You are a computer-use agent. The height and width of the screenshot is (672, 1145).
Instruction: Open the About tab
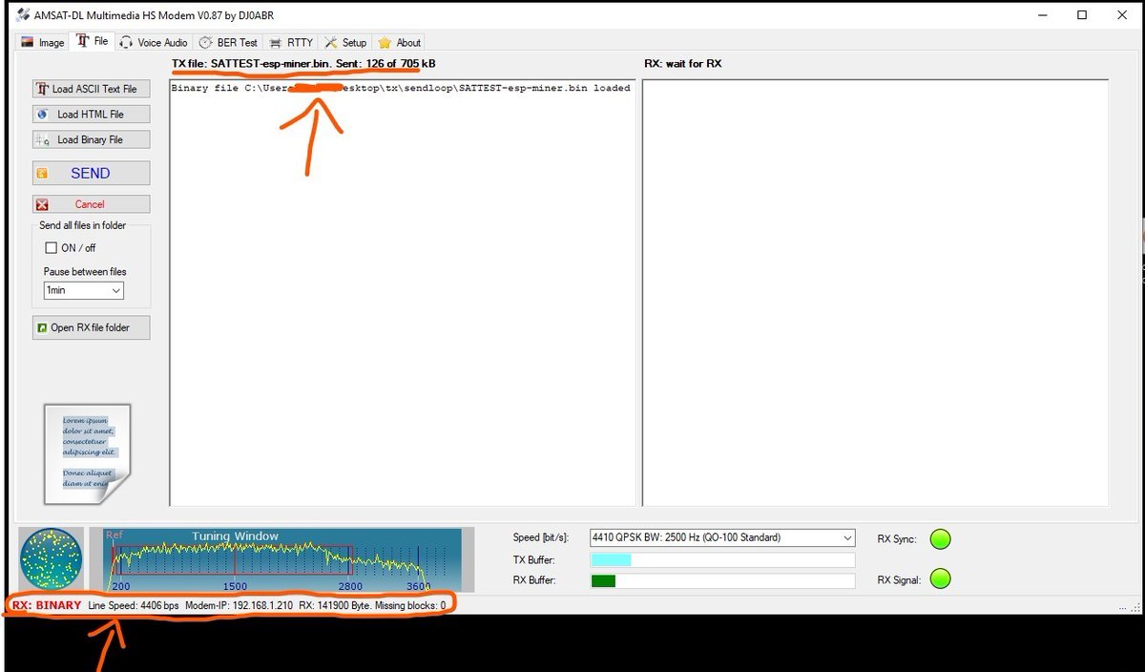pyautogui.click(x=399, y=42)
